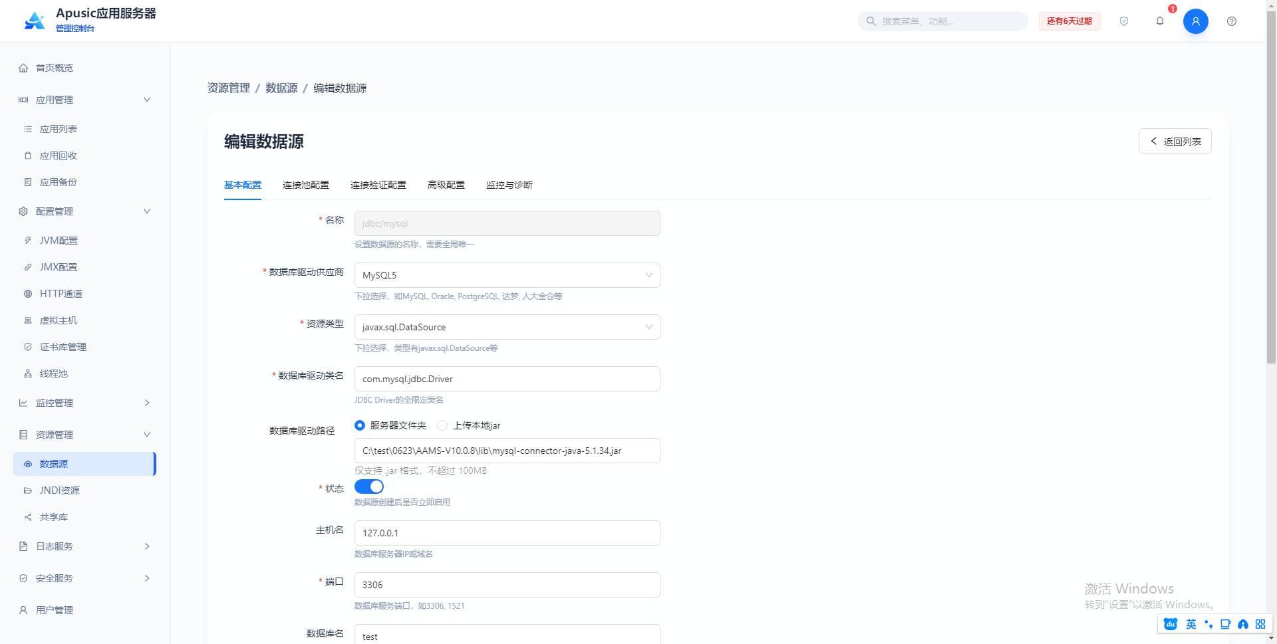Open 证书库管理 in sidebar
This screenshot has height=644, width=1277.
(85, 347)
